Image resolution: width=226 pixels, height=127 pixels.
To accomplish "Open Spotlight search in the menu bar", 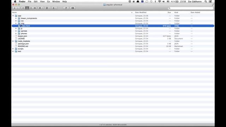I will pyautogui.click(x=206, y=1).
